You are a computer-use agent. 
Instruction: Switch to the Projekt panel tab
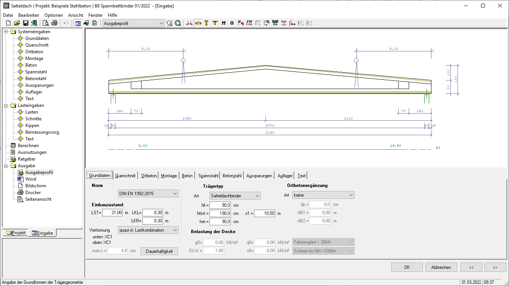(x=16, y=233)
